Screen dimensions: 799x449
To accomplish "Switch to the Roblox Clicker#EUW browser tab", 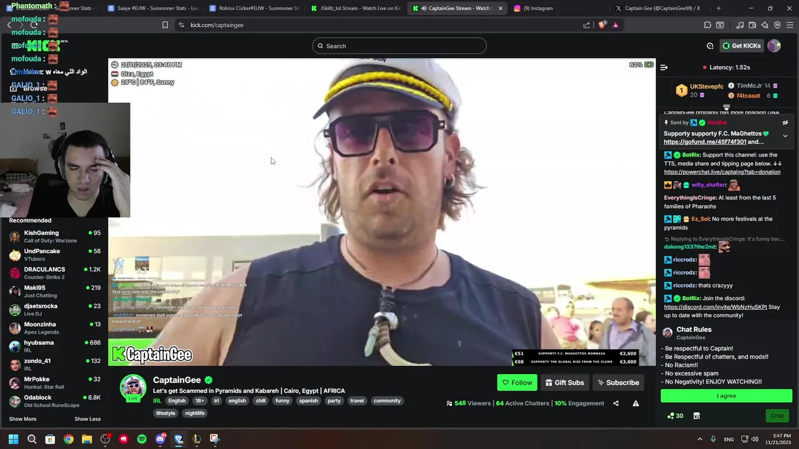I will tap(255, 8).
